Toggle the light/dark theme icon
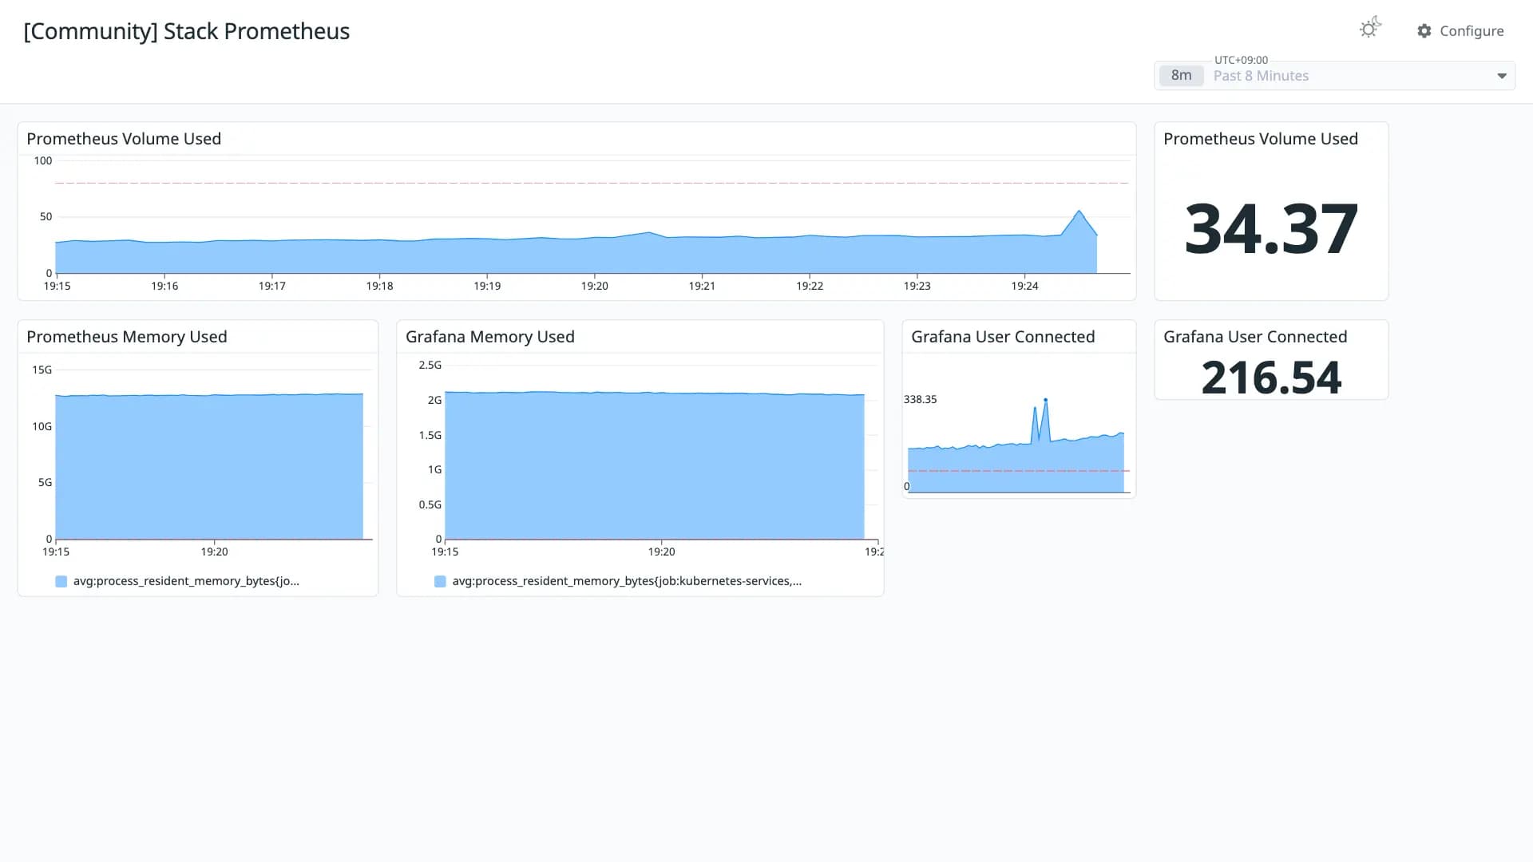The image size is (1533, 862). coord(1370,29)
